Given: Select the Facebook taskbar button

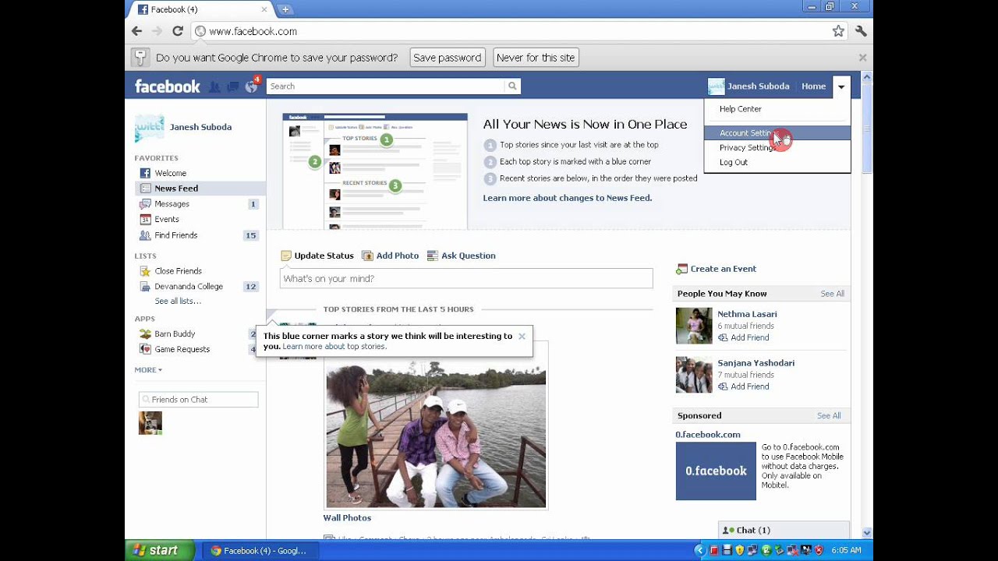Looking at the screenshot, I should [259, 550].
